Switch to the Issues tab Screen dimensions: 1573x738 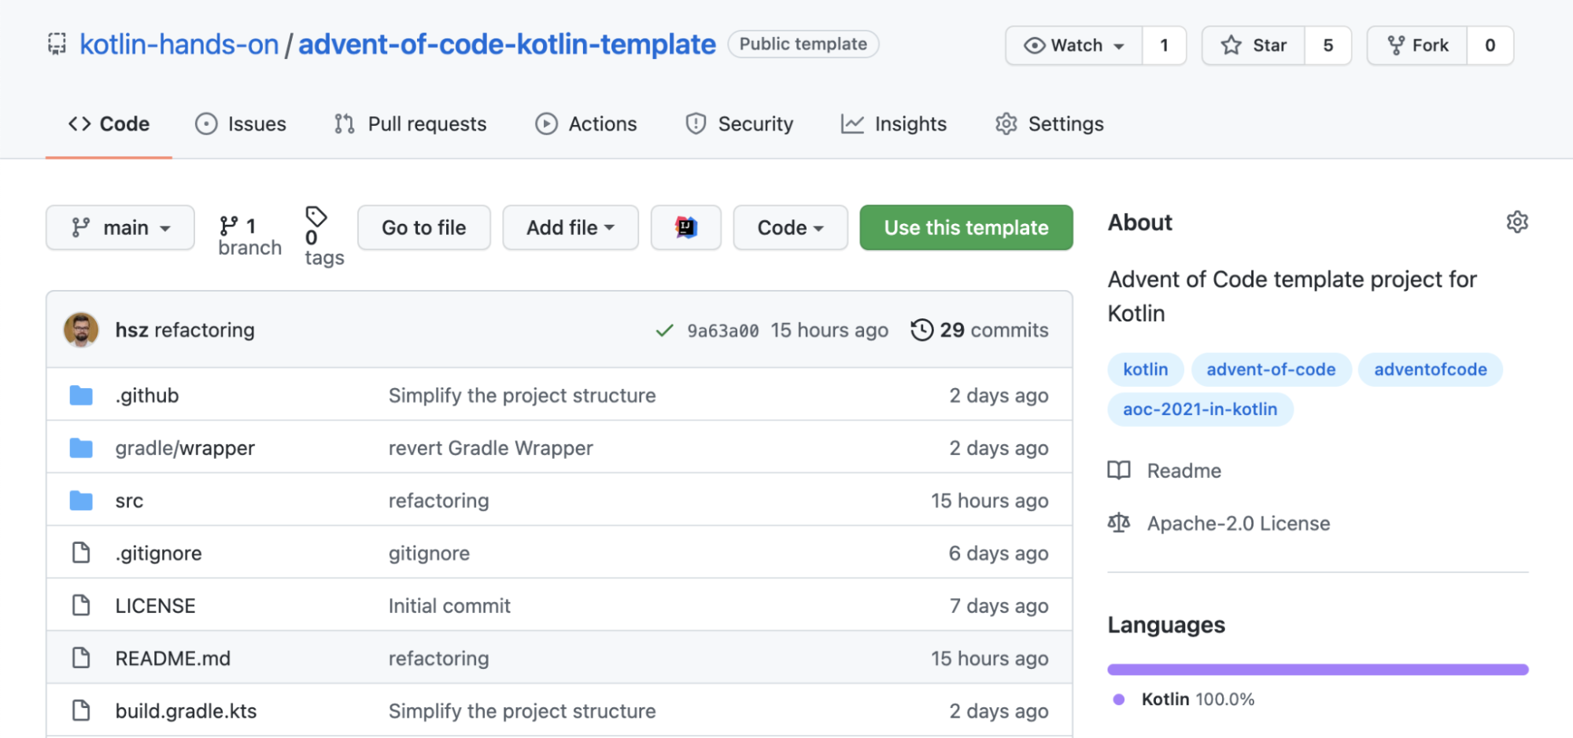coord(241,124)
